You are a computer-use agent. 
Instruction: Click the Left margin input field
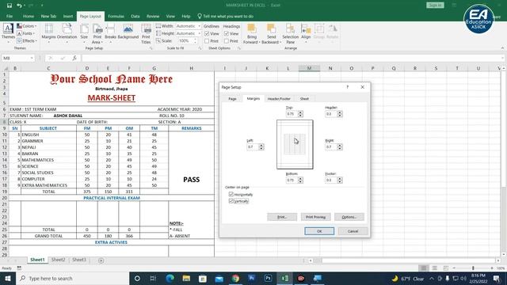pos(253,147)
